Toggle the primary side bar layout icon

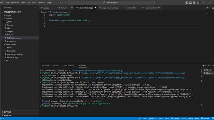[187, 3]
